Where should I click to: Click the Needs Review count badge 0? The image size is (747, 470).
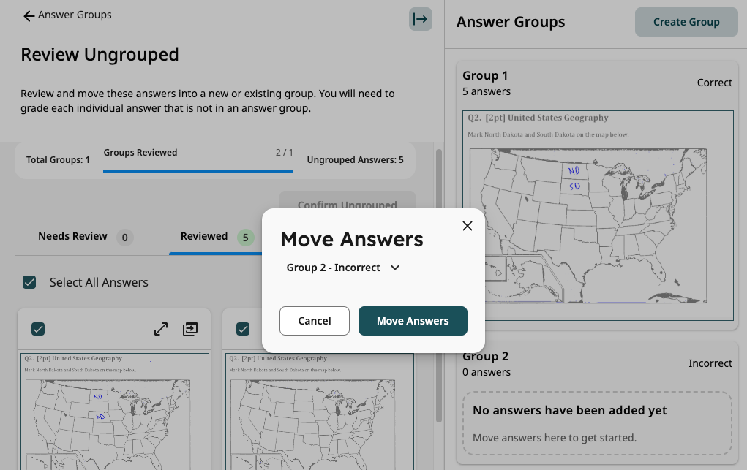click(125, 238)
